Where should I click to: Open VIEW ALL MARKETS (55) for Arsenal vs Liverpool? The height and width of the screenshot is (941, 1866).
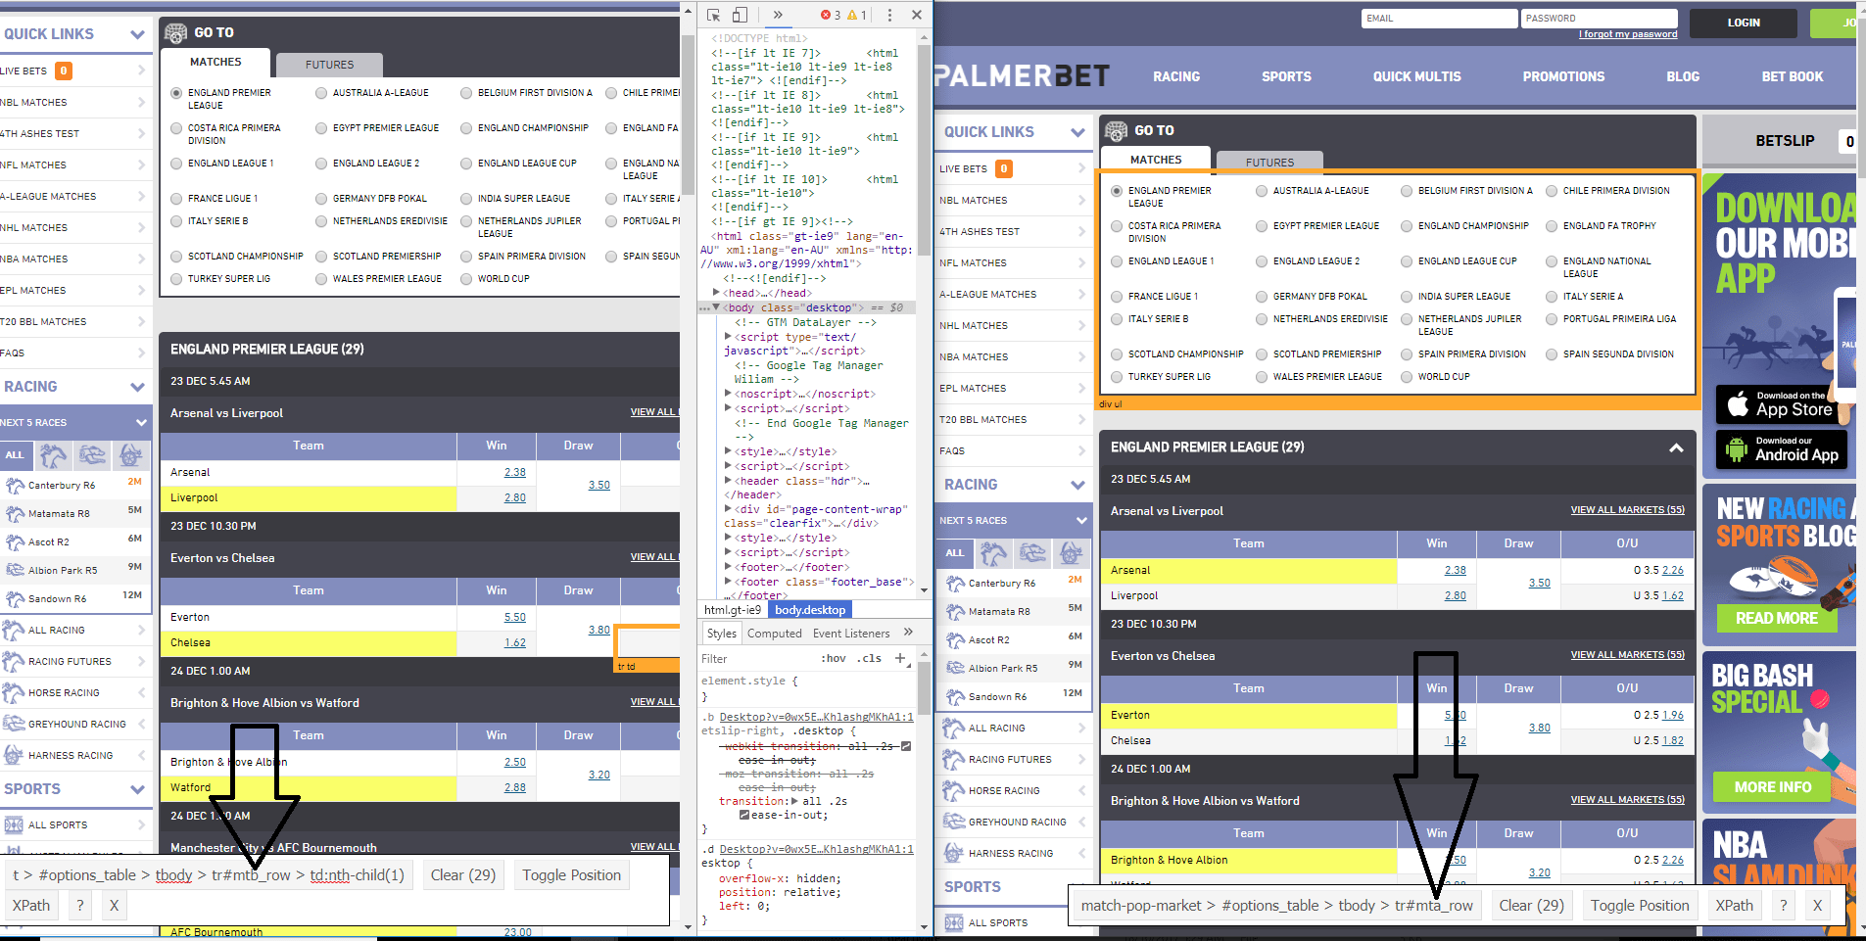click(1628, 510)
